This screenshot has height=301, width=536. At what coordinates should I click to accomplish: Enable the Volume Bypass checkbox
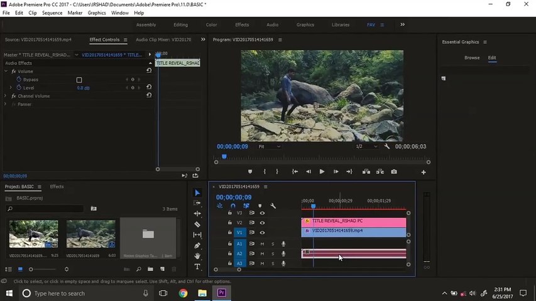(79, 80)
